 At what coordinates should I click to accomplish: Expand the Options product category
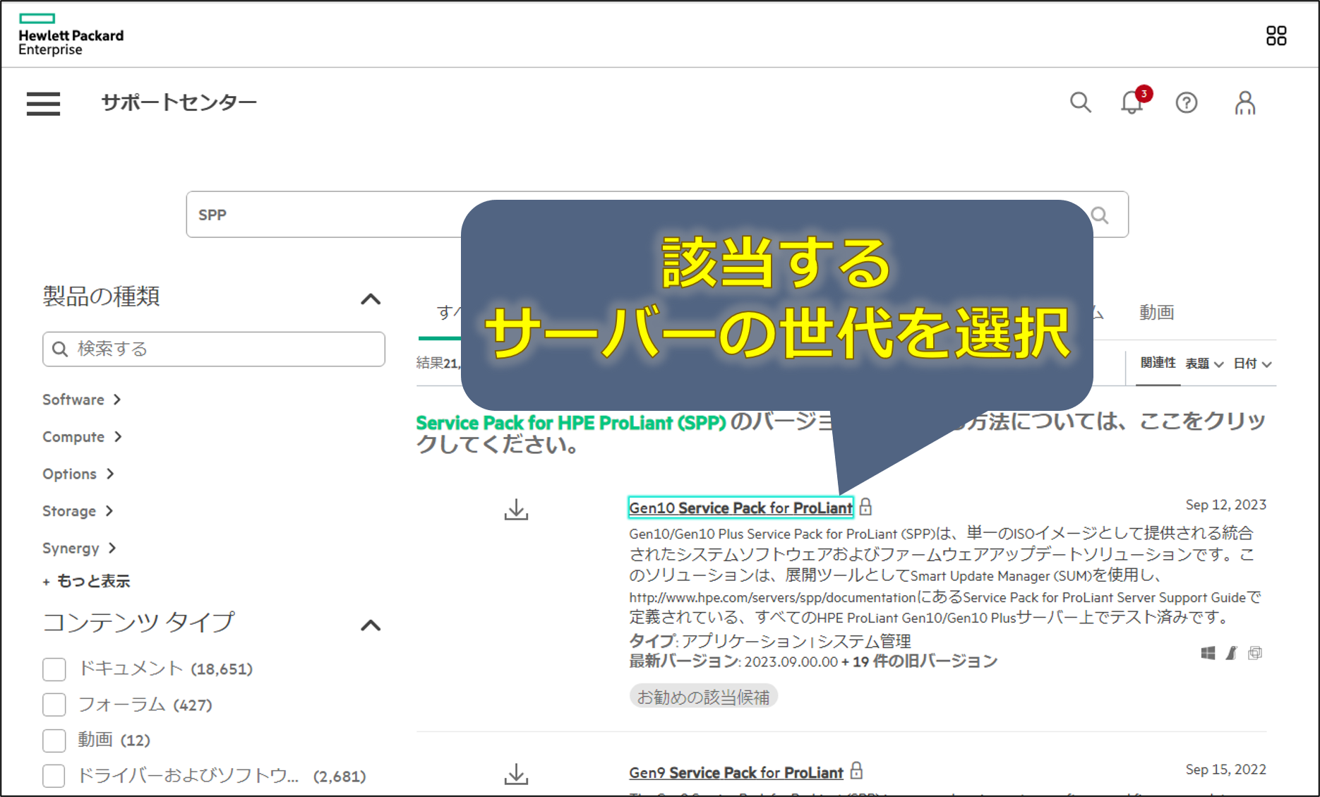tap(78, 474)
